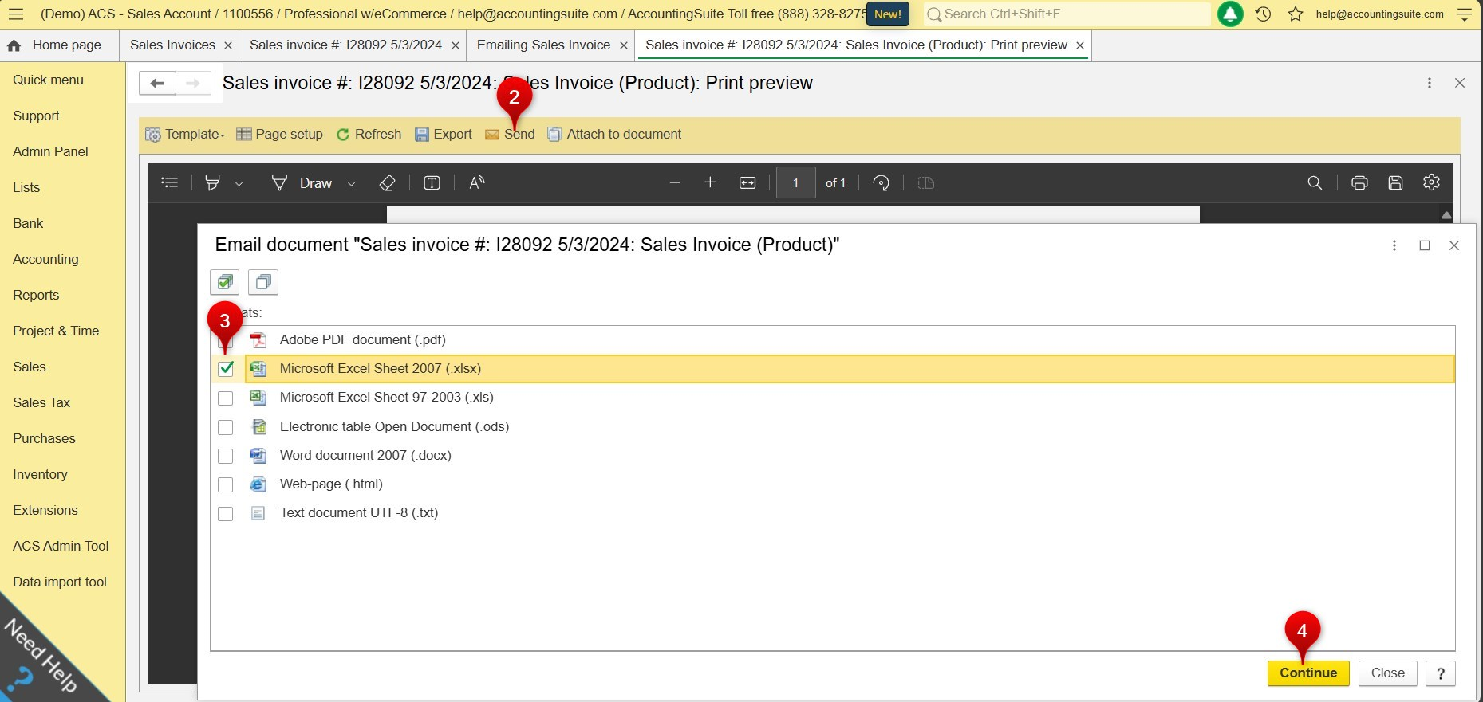
Task: Click the add text box icon
Action: pyautogui.click(x=432, y=182)
